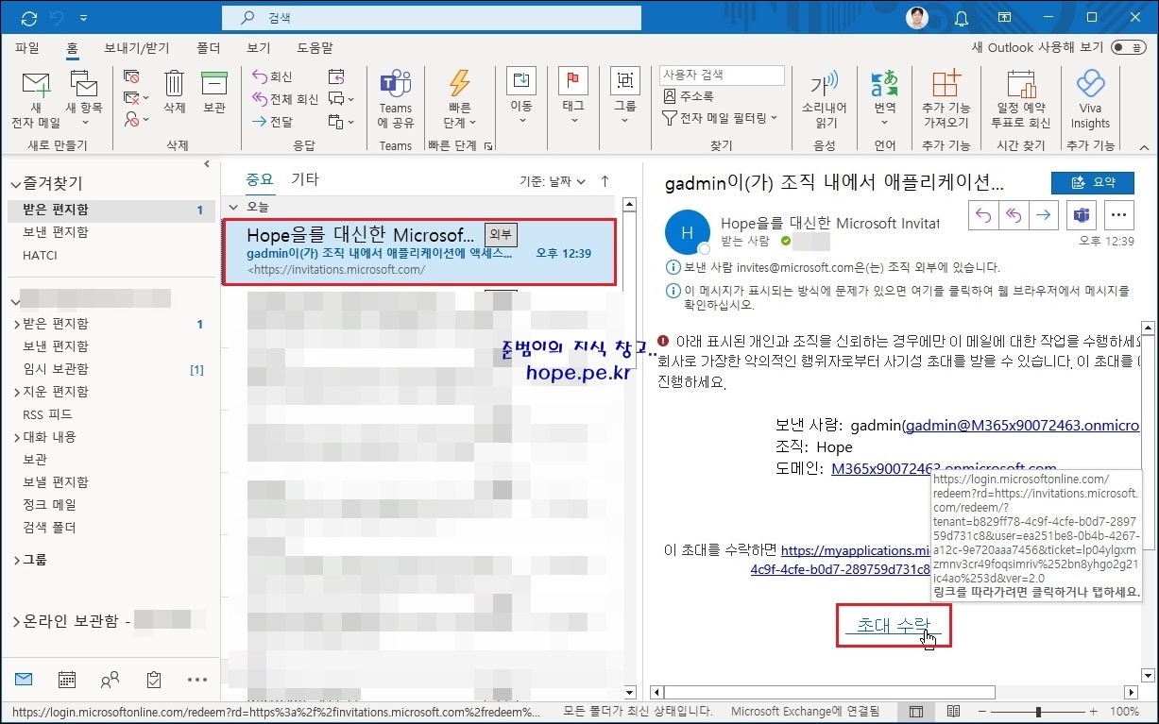Viewport: 1159px width, 724px height.
Task: Open the clean up conversation dropdown
Action: [x=137, y=98]
